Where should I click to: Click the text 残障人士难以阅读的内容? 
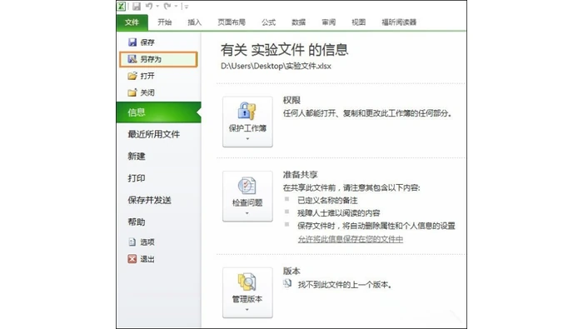pyautogui.click(x=339, y=213)
